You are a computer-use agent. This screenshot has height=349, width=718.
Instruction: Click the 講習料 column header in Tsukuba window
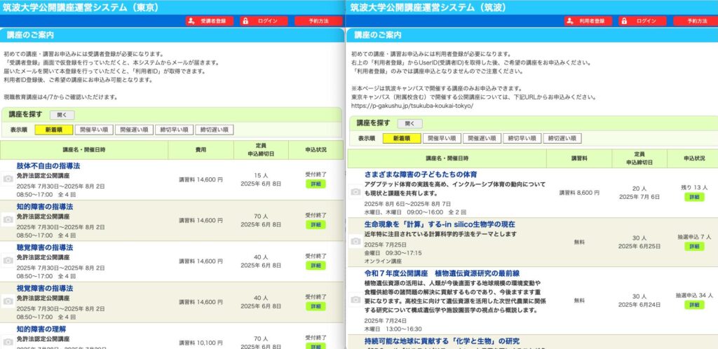coord(579,158)
